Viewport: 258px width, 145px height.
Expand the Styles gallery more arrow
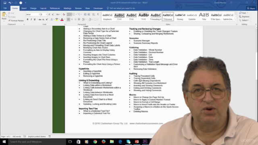(x=236, y=20)
